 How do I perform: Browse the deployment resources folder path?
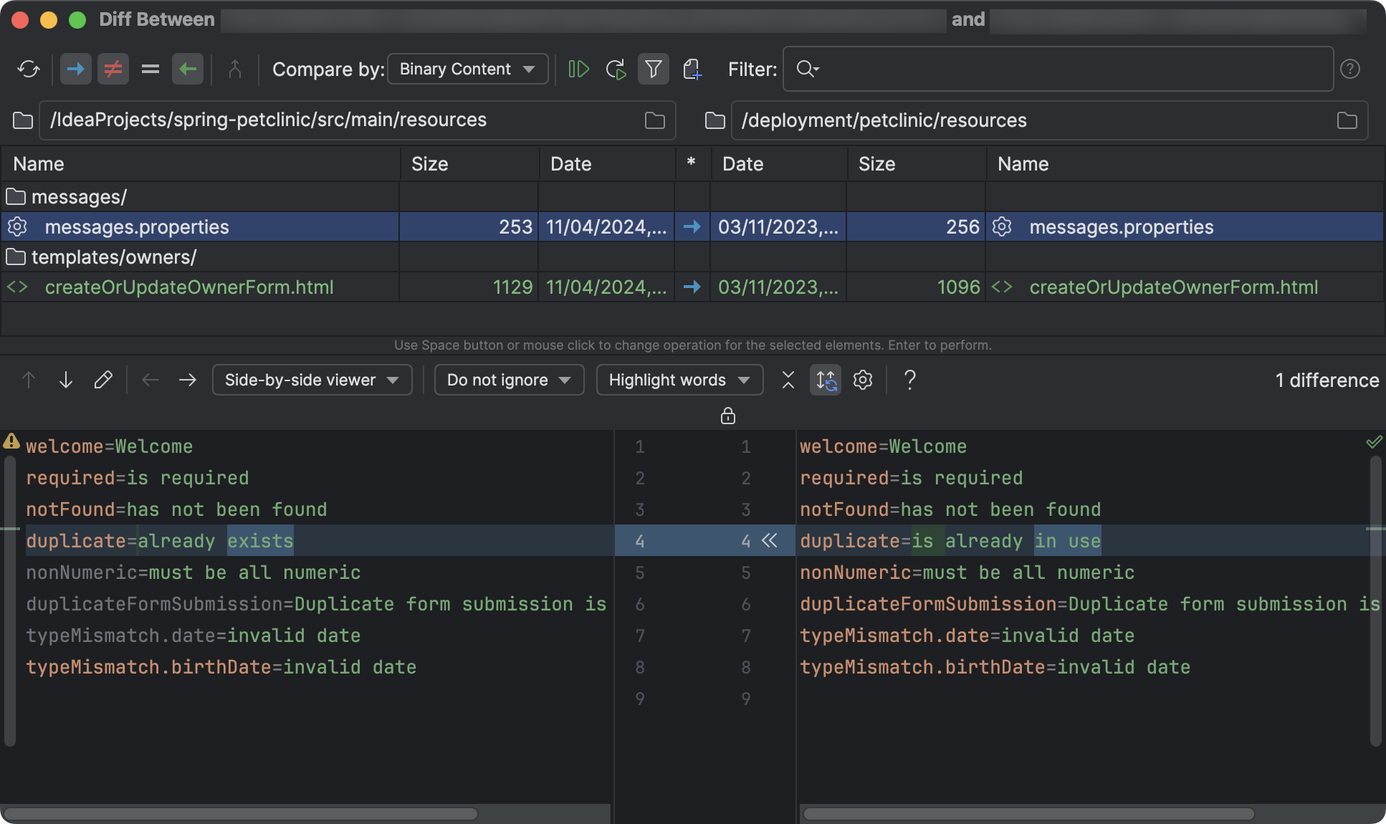coord(1347,120)
